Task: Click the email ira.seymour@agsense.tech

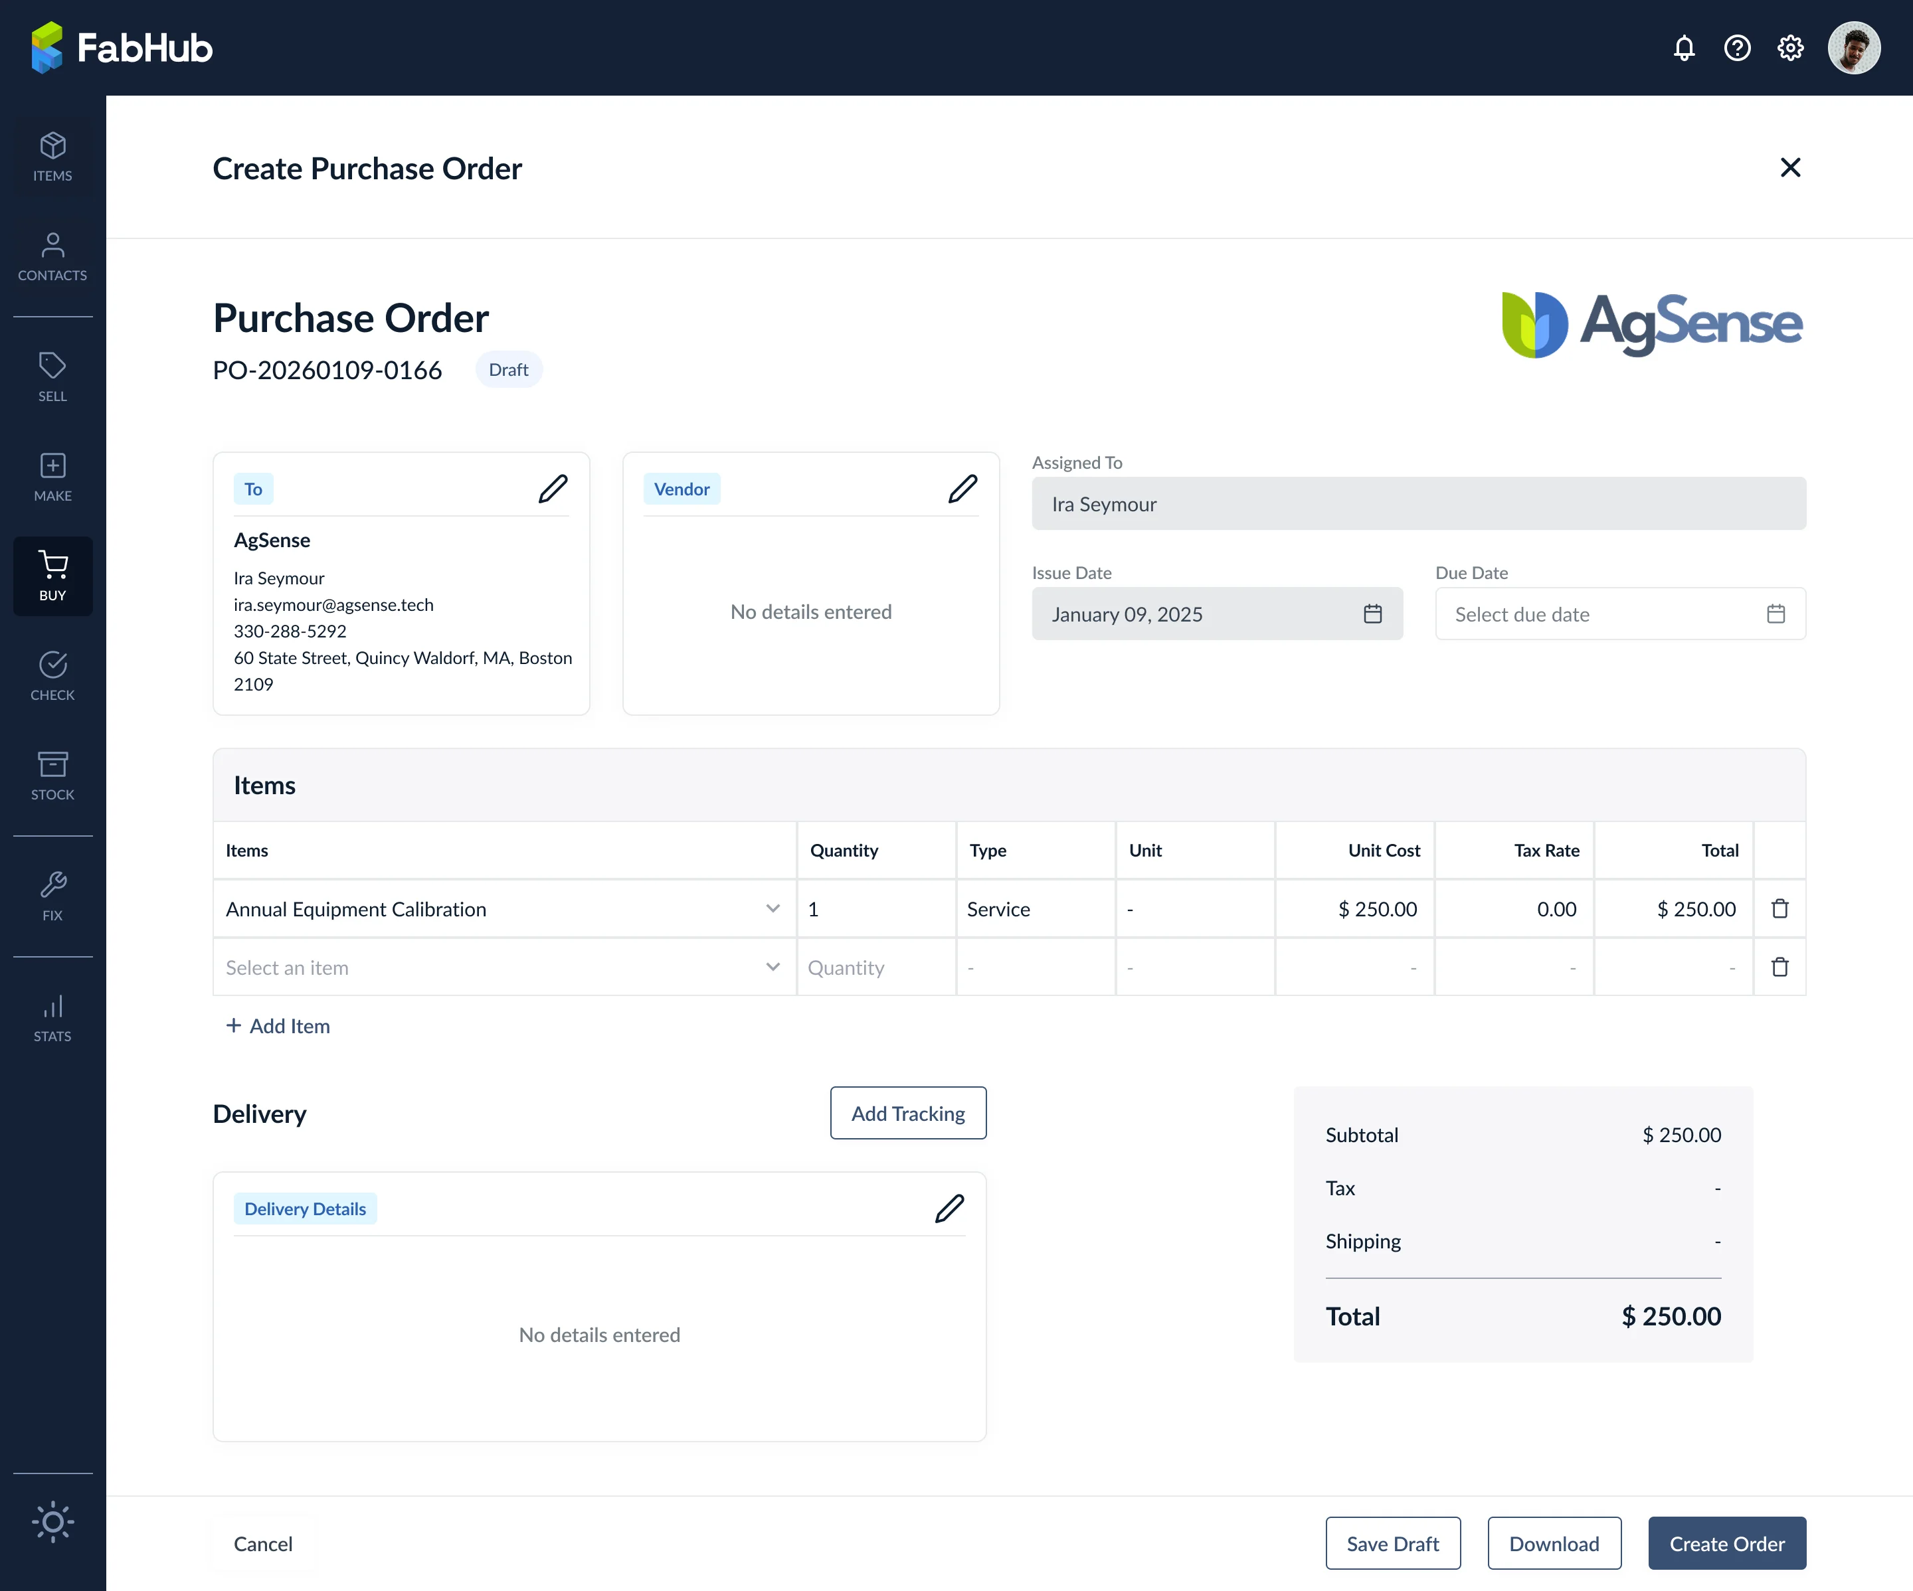Action: pyautogui.click(x=333, y=605)
